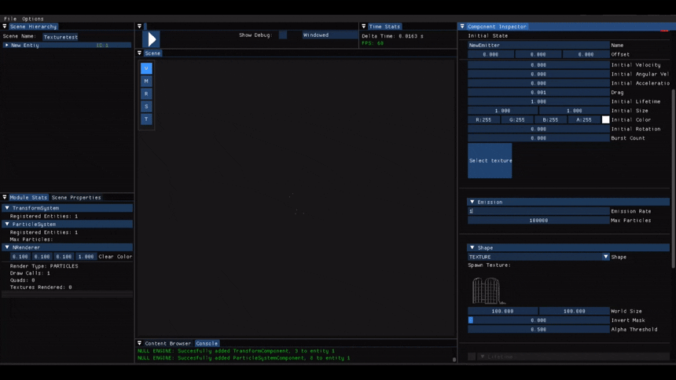Click the third Offset value field
676x380 pixels.
tap(586, 55)
